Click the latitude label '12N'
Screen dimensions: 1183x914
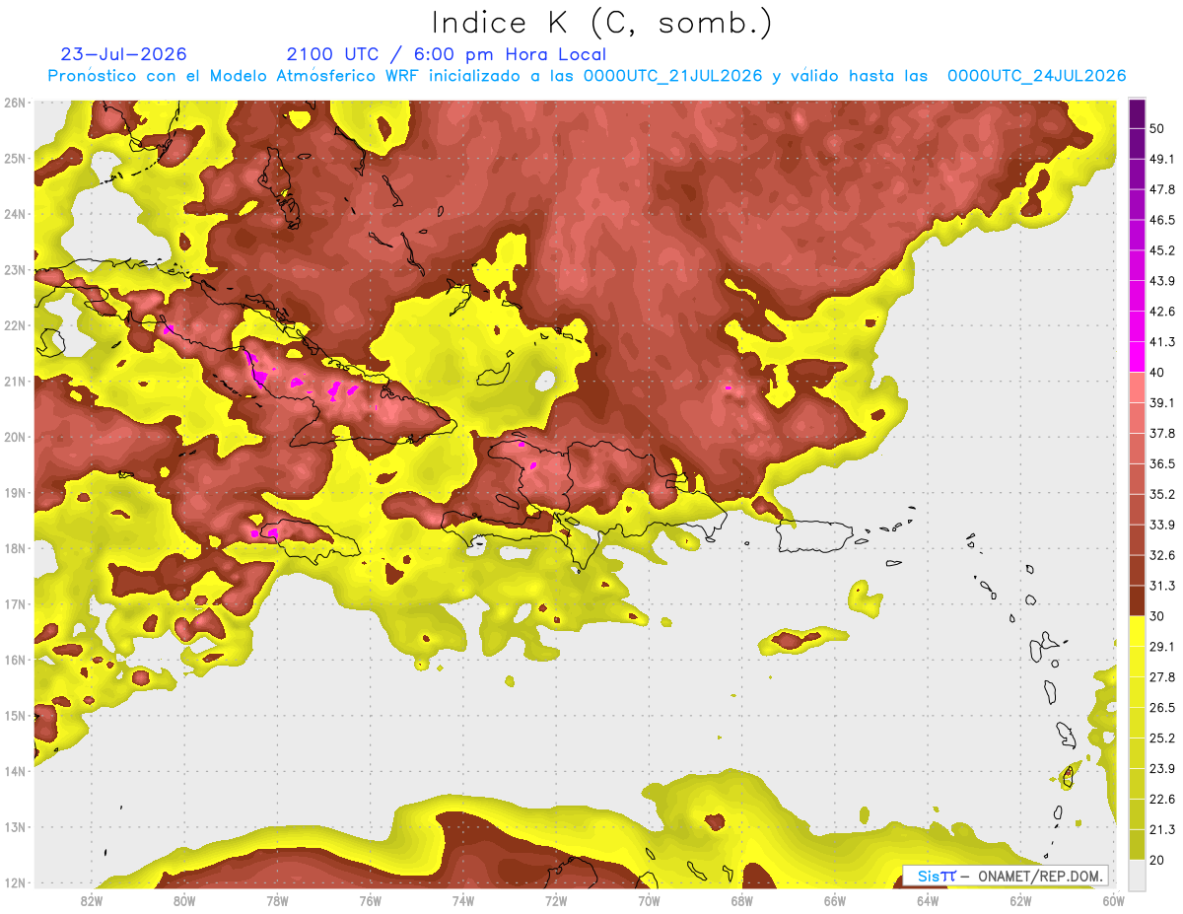click(x=14, y=882)
